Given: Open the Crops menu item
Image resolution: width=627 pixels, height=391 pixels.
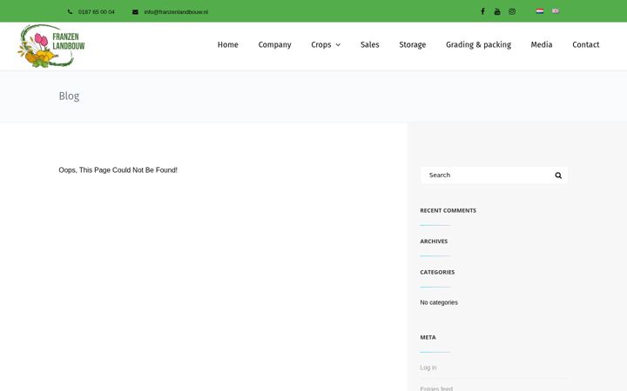Looking at the screenshot, I should [321, 44].
